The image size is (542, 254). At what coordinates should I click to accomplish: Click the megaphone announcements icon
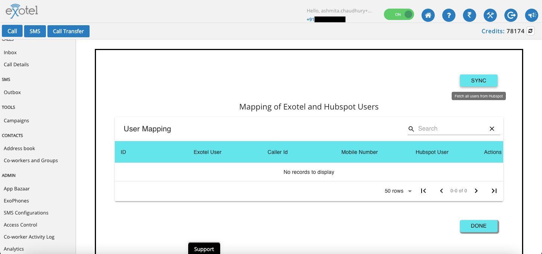pos(531,15)
